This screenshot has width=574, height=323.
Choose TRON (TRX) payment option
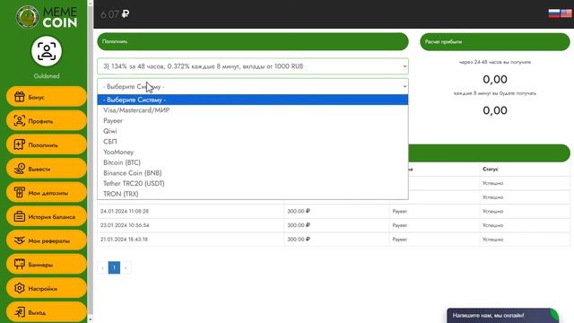point(253,194)
